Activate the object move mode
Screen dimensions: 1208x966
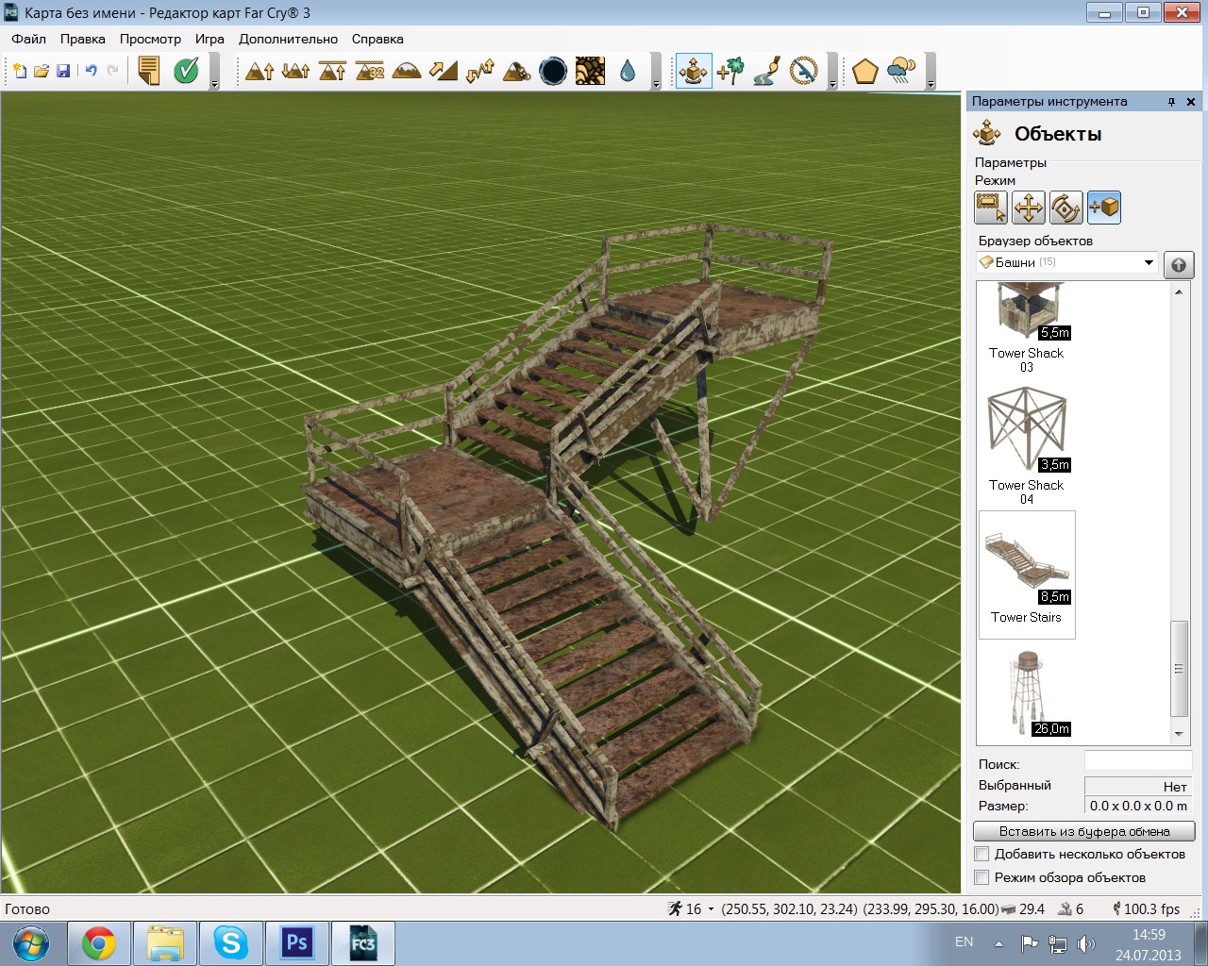[x=1029, y=208]
